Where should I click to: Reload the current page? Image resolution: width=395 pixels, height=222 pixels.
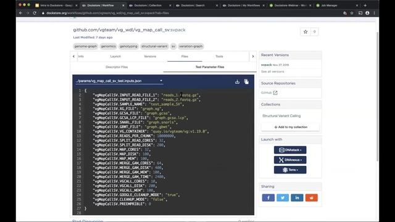(35, 13)
